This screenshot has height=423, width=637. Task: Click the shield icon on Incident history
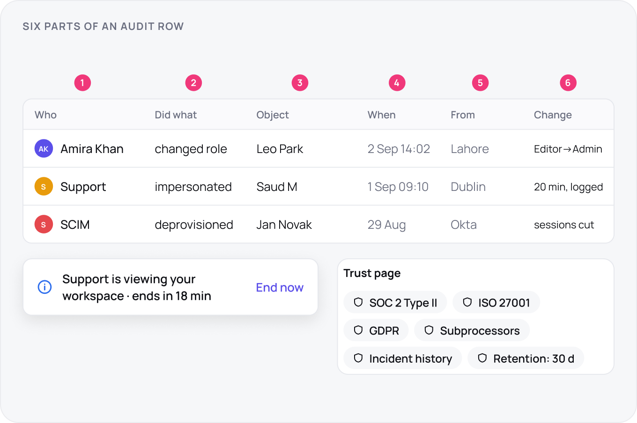click(x=358, y=358)
